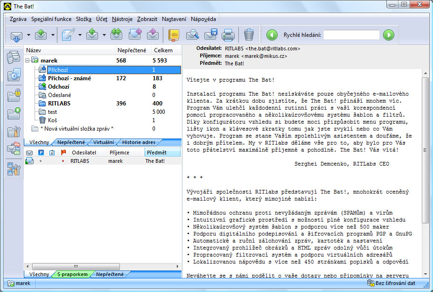Select the Odeslané folder
The height and width of the screenshot is (292, 433).
point(59,95)
